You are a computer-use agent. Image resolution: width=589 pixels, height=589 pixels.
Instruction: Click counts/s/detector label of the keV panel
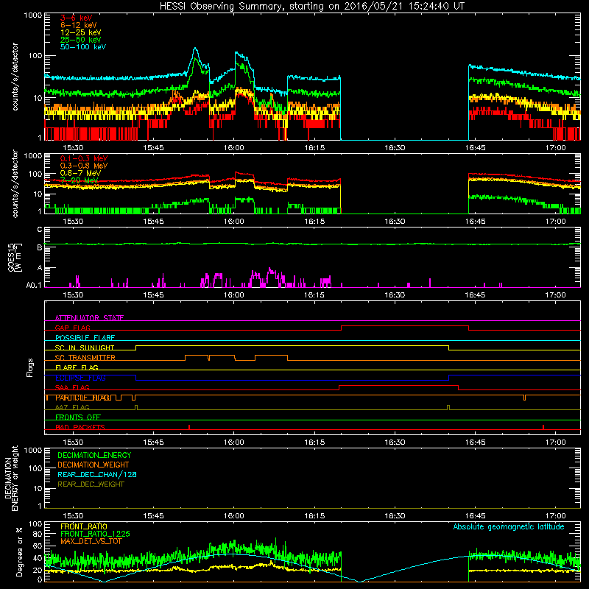pos(15,77)
